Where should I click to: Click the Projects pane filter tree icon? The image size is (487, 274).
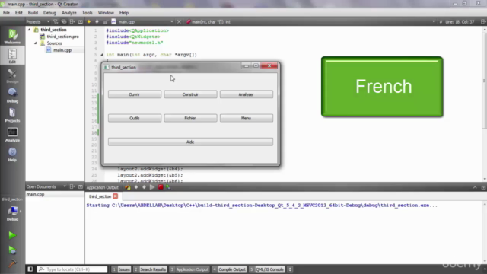point(56,22)
